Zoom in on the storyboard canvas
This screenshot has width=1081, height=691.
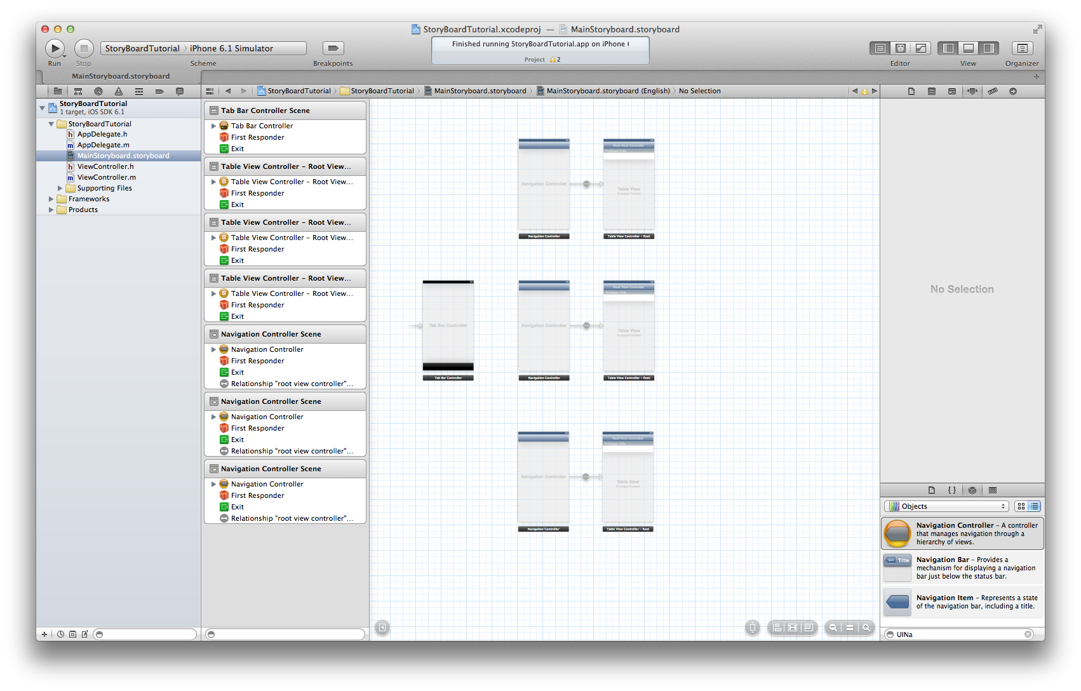(866, 627)
